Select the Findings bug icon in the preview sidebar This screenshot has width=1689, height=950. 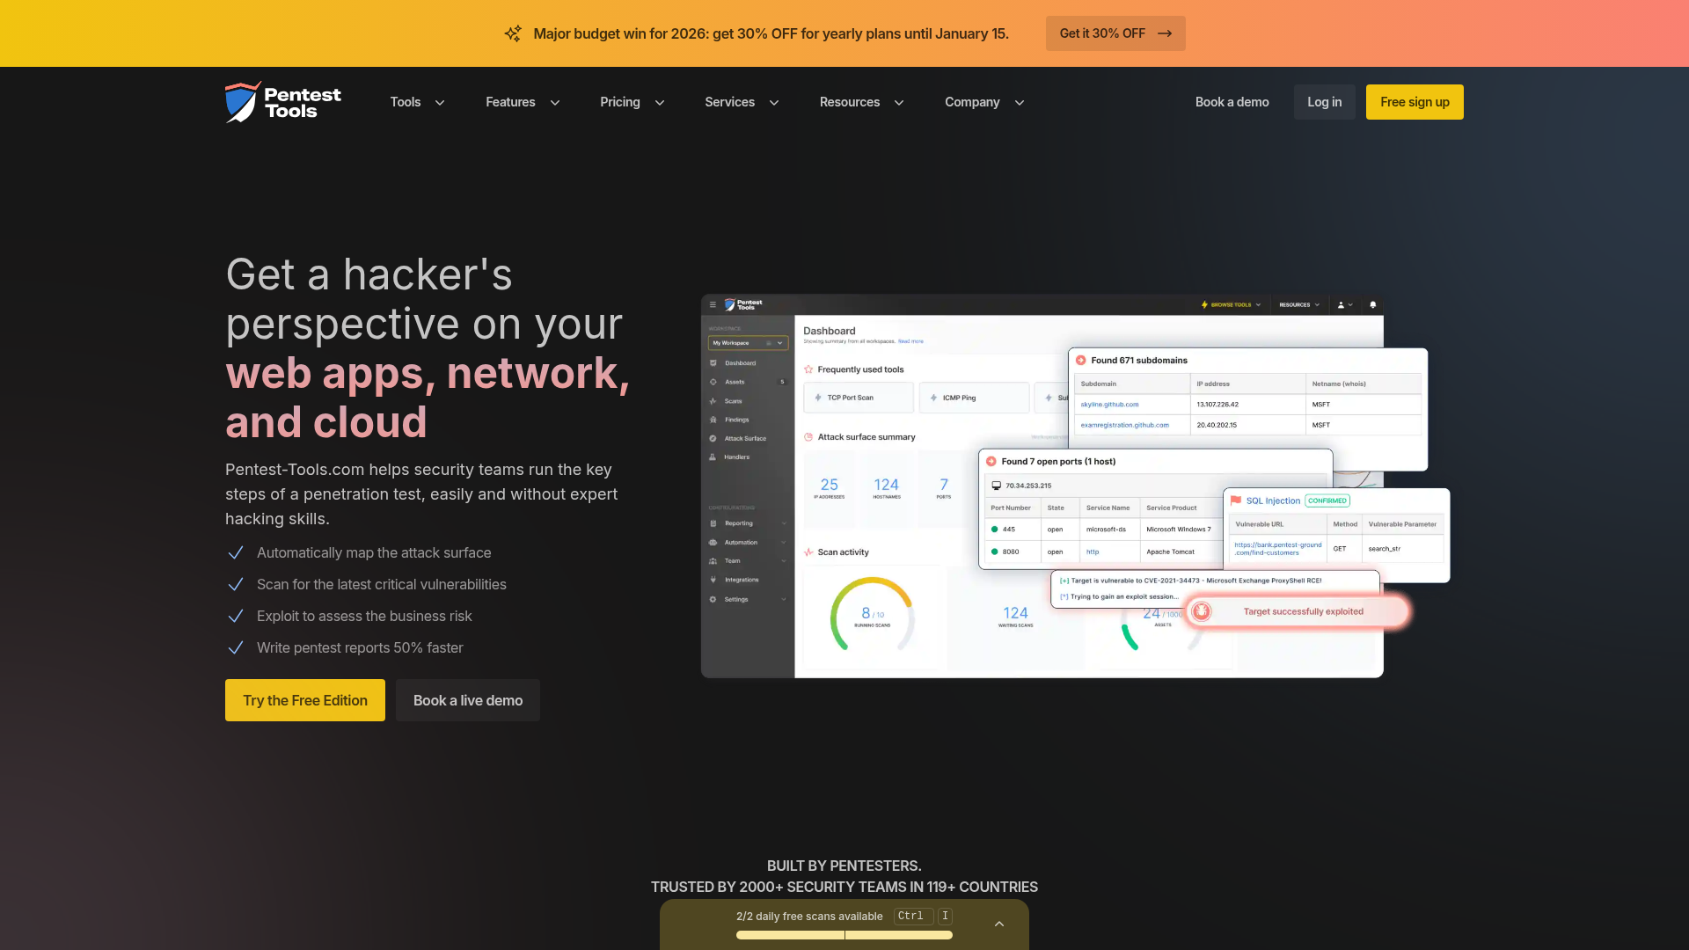pos(713,420)
